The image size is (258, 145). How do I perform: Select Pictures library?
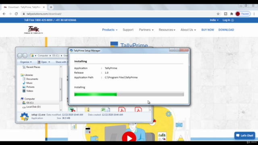30,87
